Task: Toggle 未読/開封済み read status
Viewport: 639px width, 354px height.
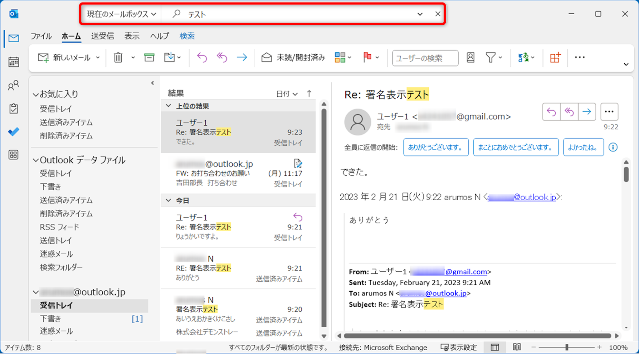Action: (293, 58)
